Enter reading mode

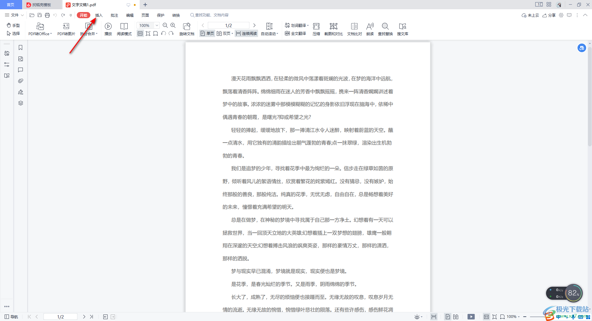[124, 29]
